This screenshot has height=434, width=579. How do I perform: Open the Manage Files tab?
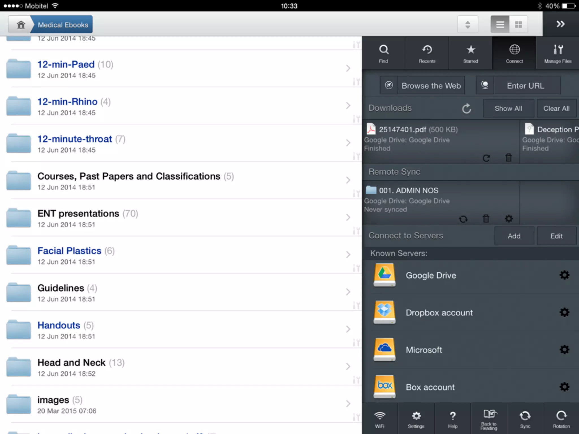coord(558,53)
